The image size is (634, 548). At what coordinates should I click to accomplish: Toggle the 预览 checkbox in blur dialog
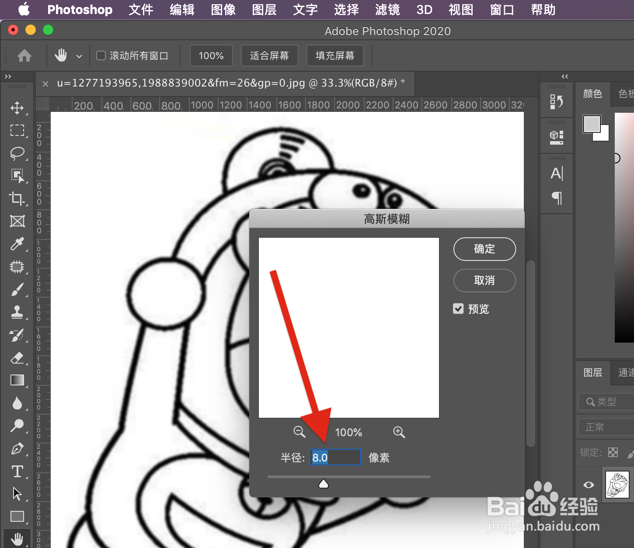(458, 309)
